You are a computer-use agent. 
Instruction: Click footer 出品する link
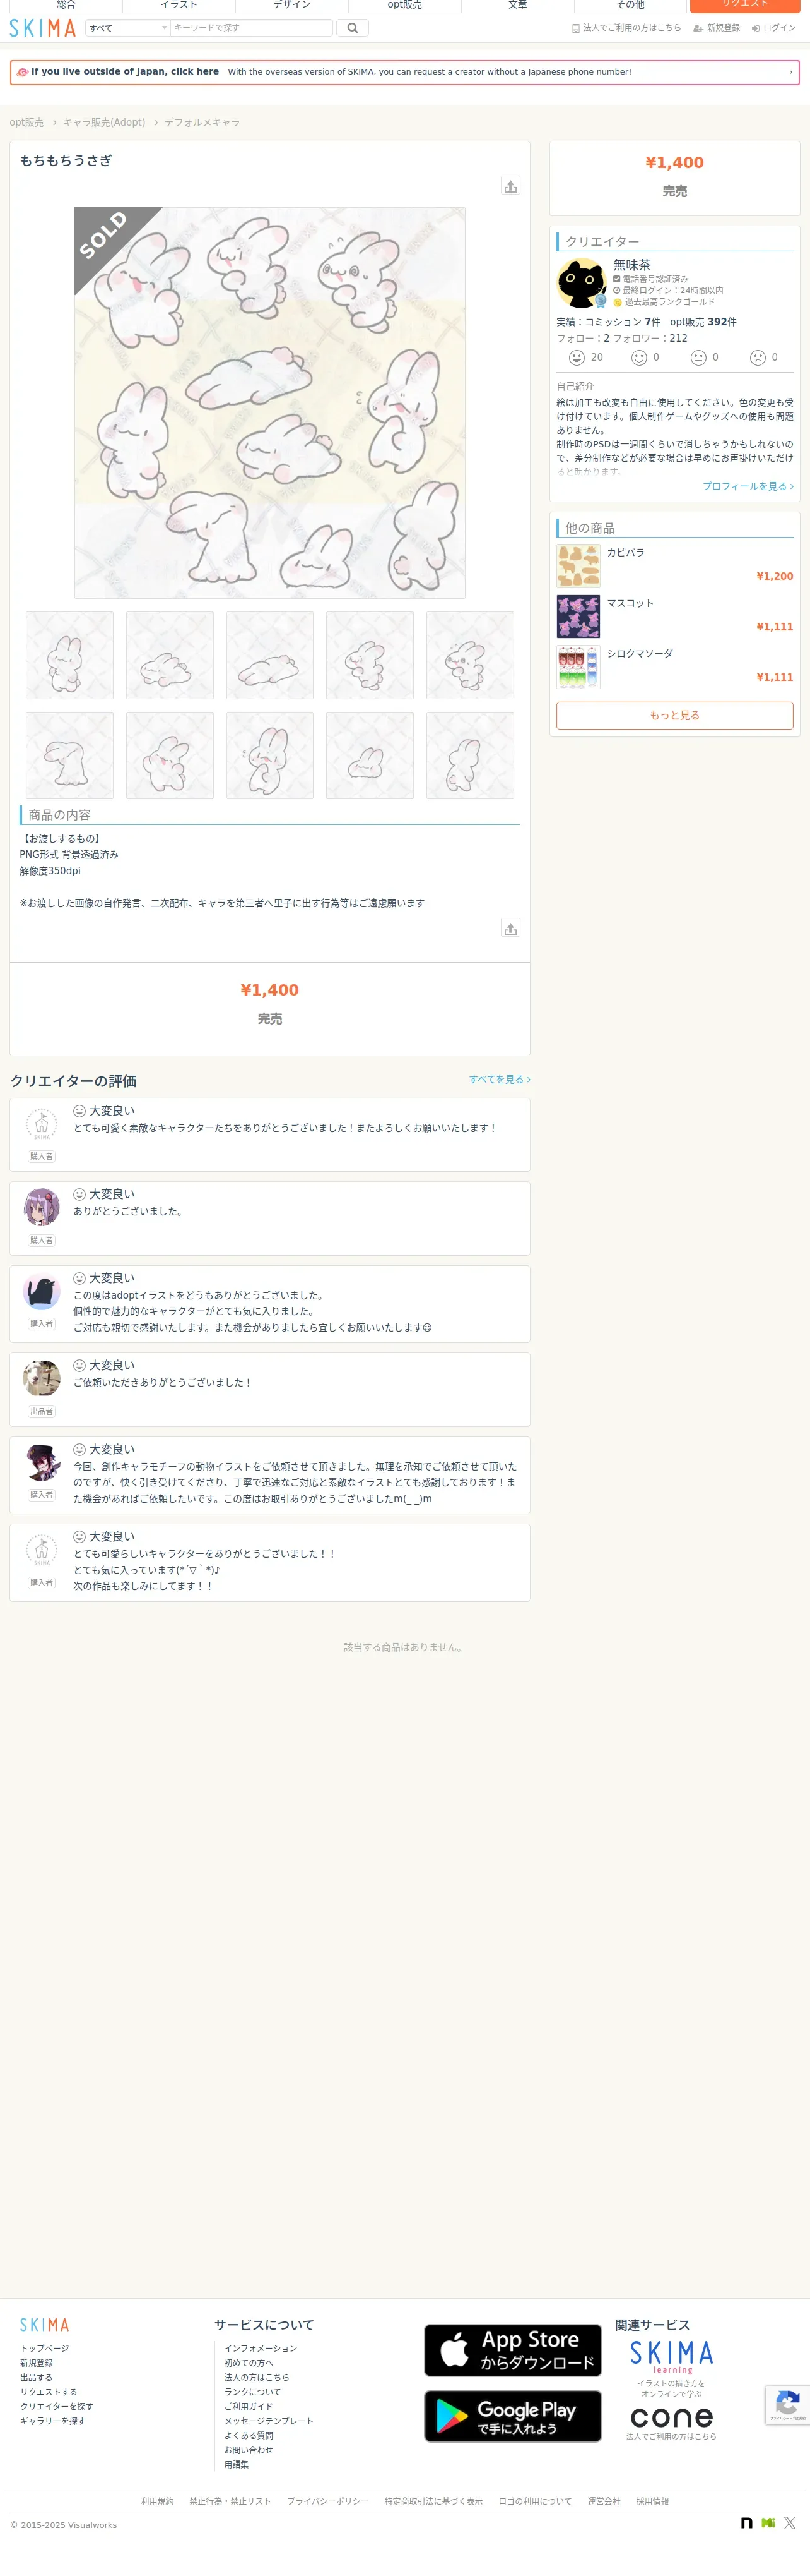point(36,2377)
